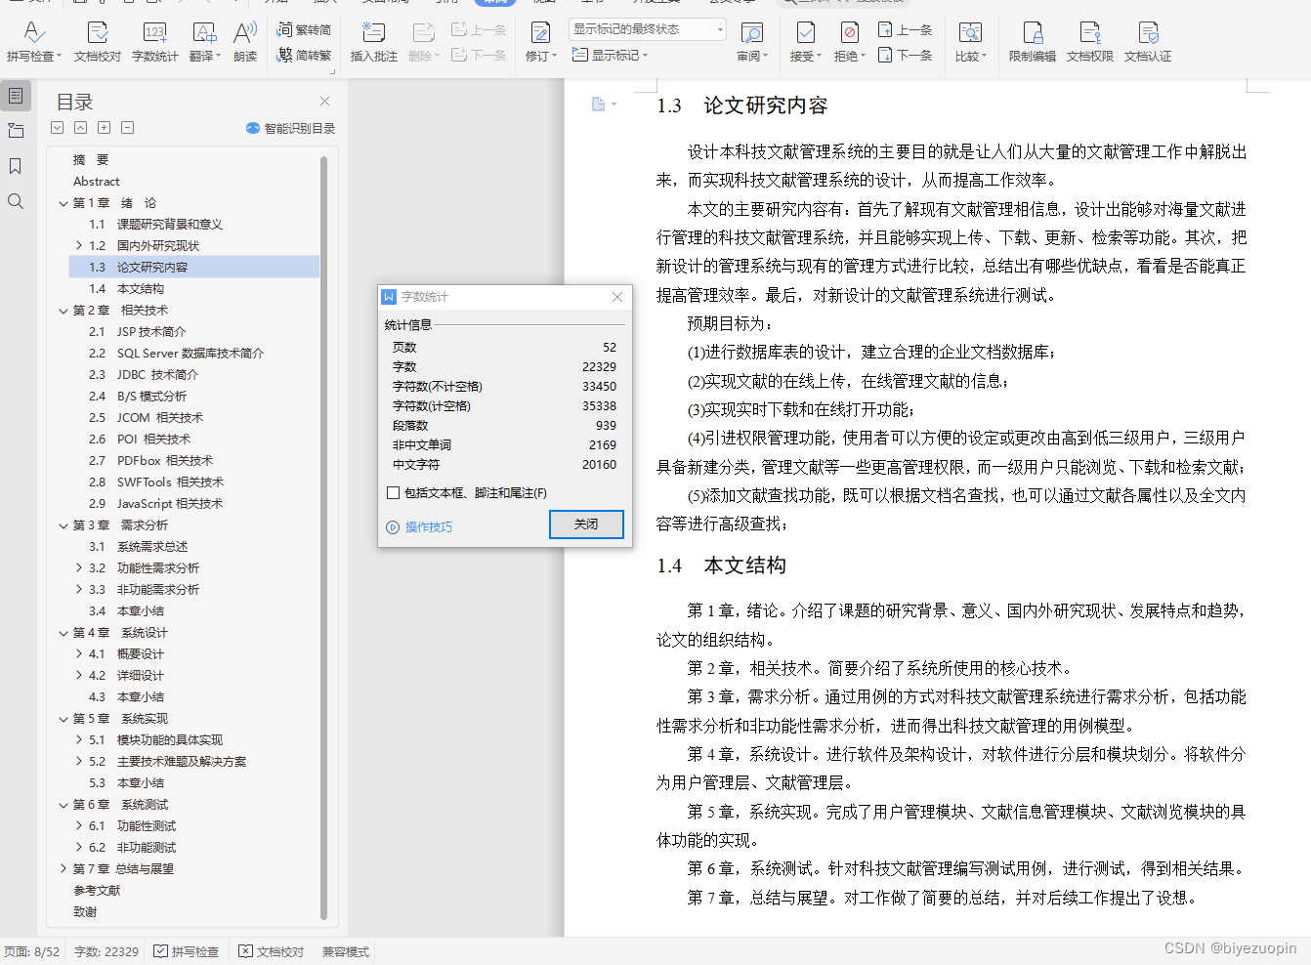Click the promote level plus icon in 目录 toolbar
The width and height of the screenshot is (1311, 965).
click(104, 128)
